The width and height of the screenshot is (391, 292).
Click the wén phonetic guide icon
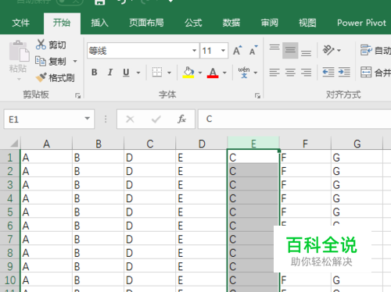pos(244,72)
